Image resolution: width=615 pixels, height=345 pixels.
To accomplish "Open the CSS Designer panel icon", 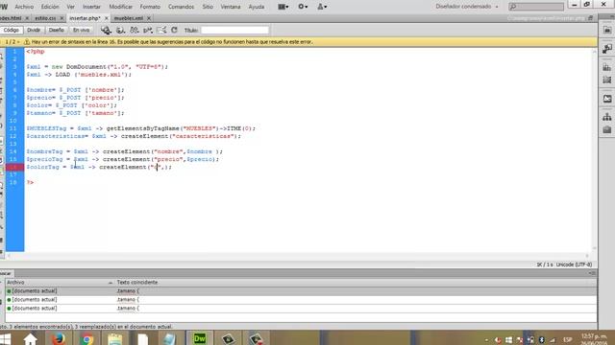I will 606,67.
